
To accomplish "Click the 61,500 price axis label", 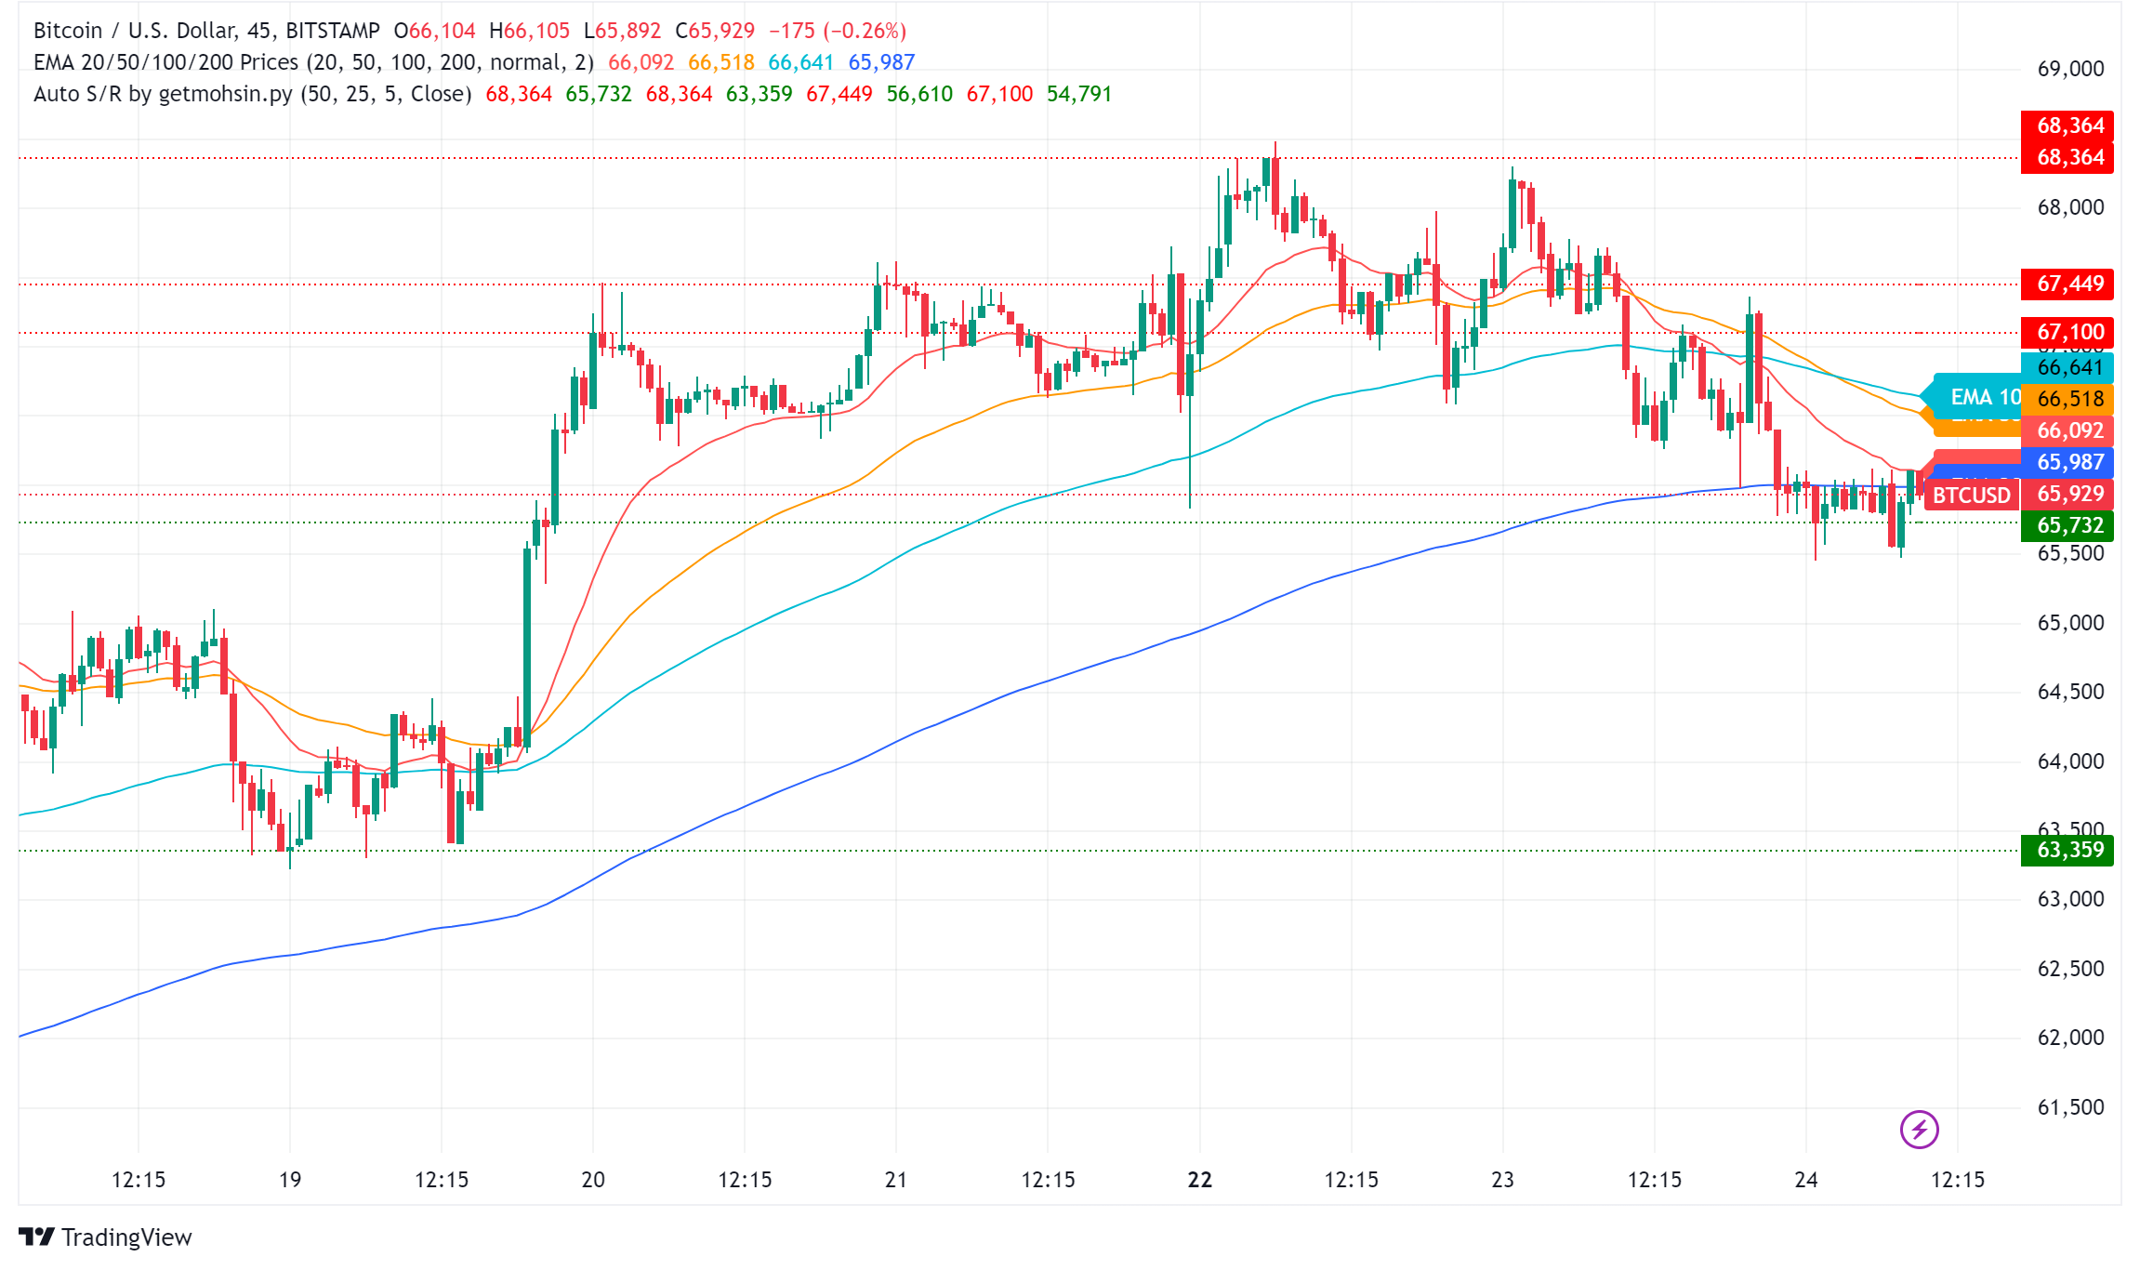I will (2070, 1107).
